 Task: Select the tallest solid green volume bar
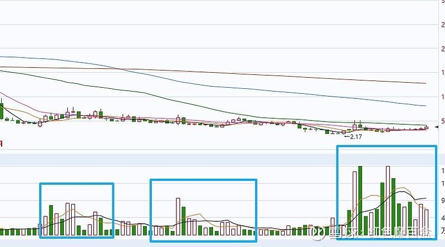tap(360, 200)
